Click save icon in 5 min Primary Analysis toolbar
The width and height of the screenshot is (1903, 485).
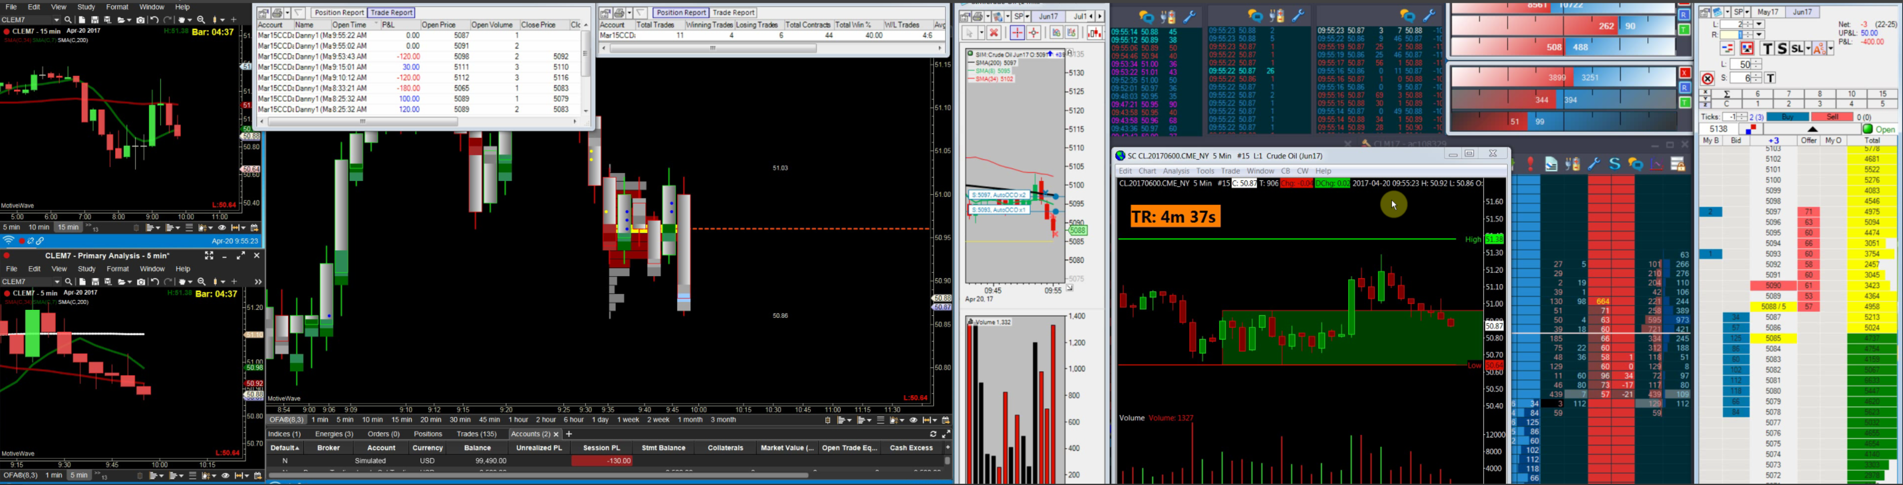coord(95,282)
